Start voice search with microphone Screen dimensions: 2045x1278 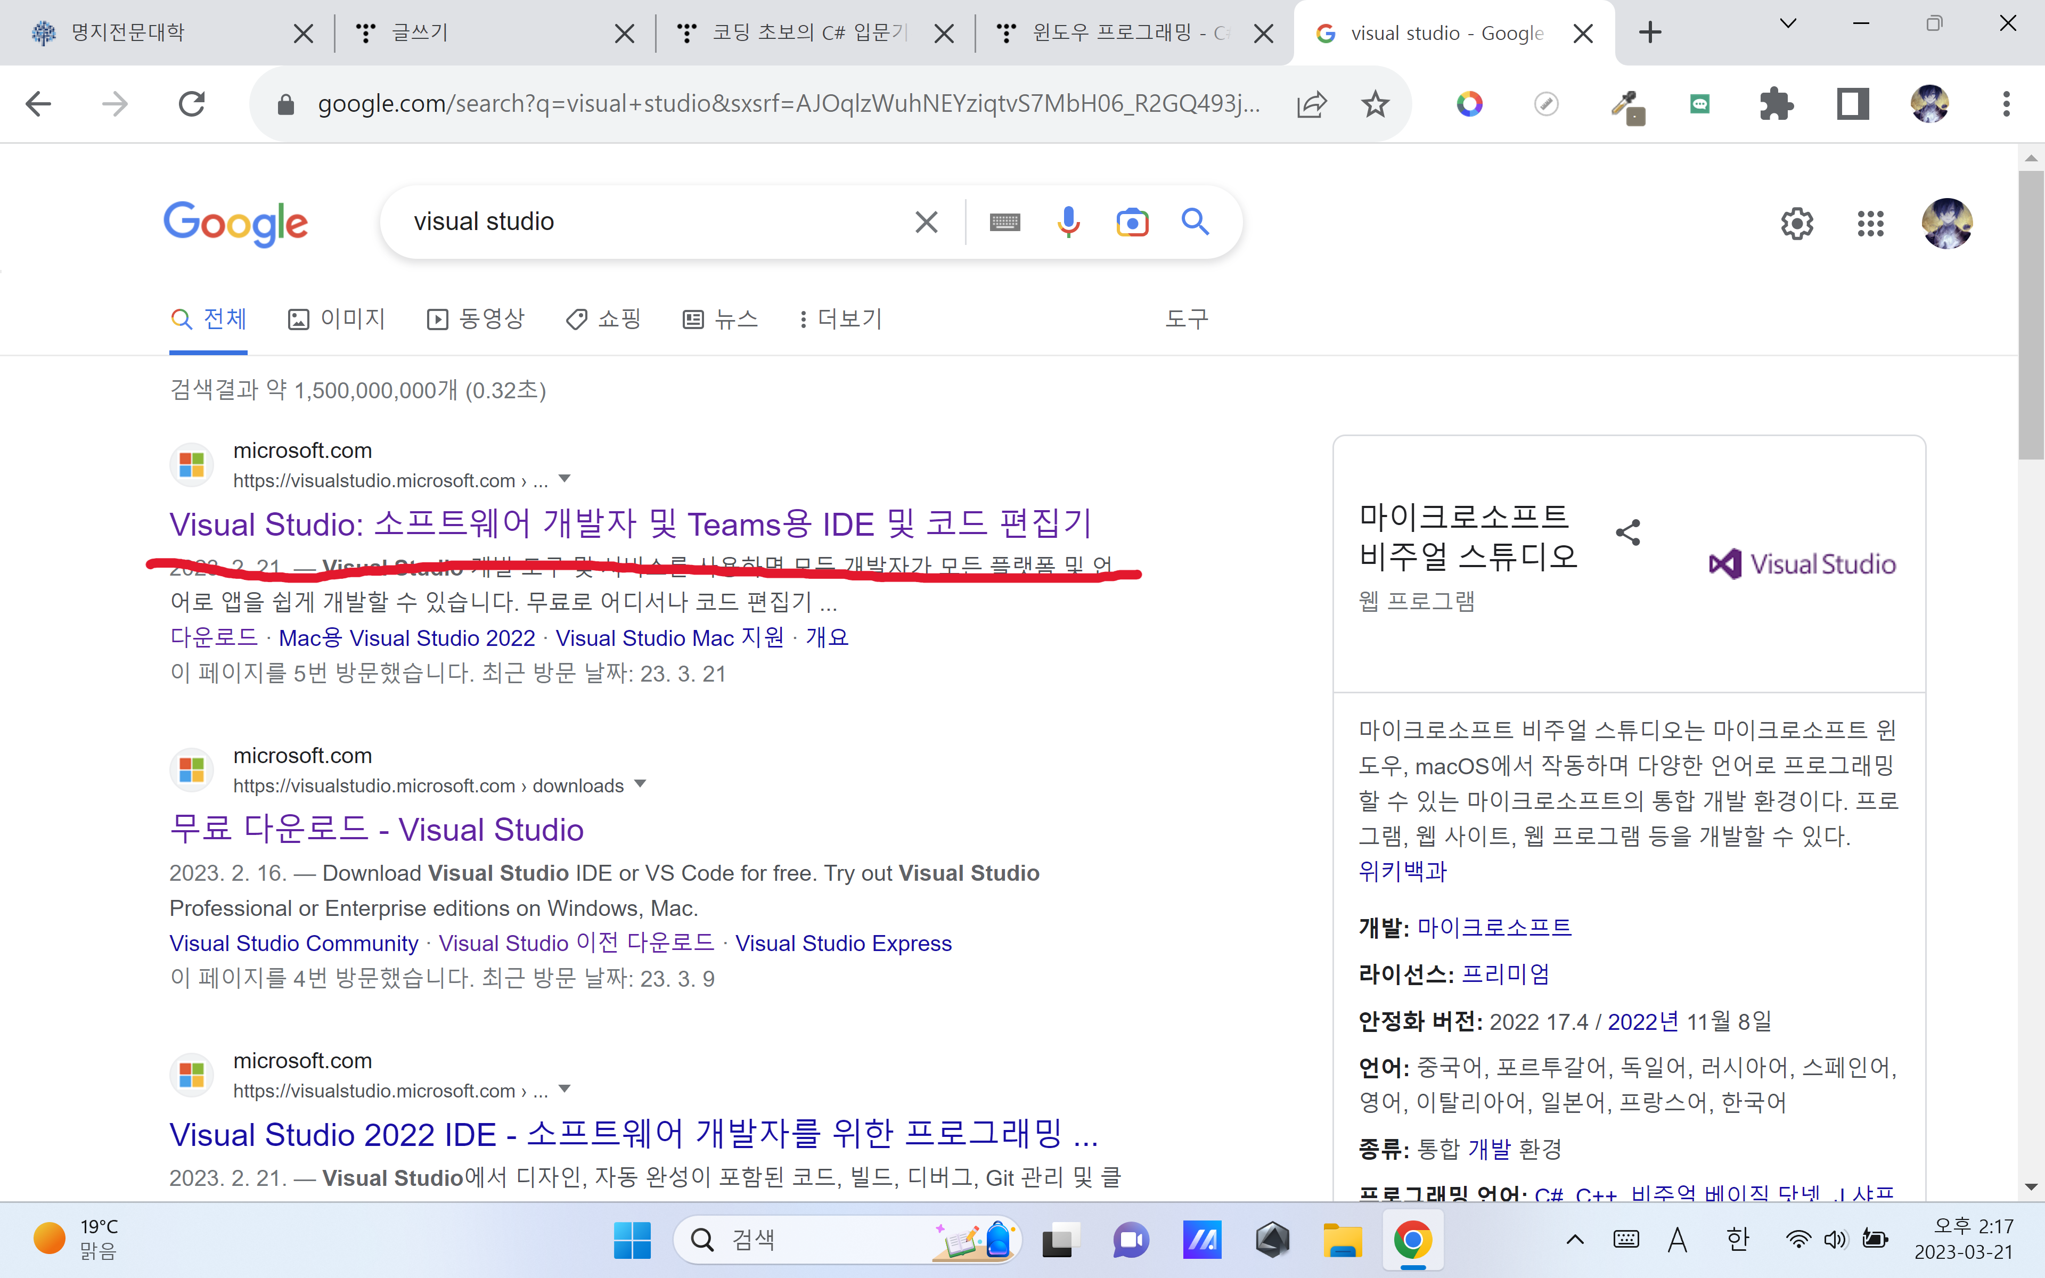[1068, 222]
